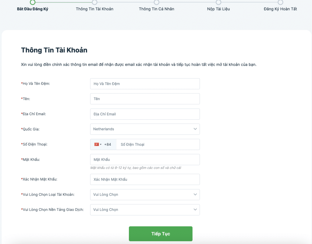The image size is (312, 244).
Task: Open the +84 phone country code selector
Action: (x=103, y=145)
